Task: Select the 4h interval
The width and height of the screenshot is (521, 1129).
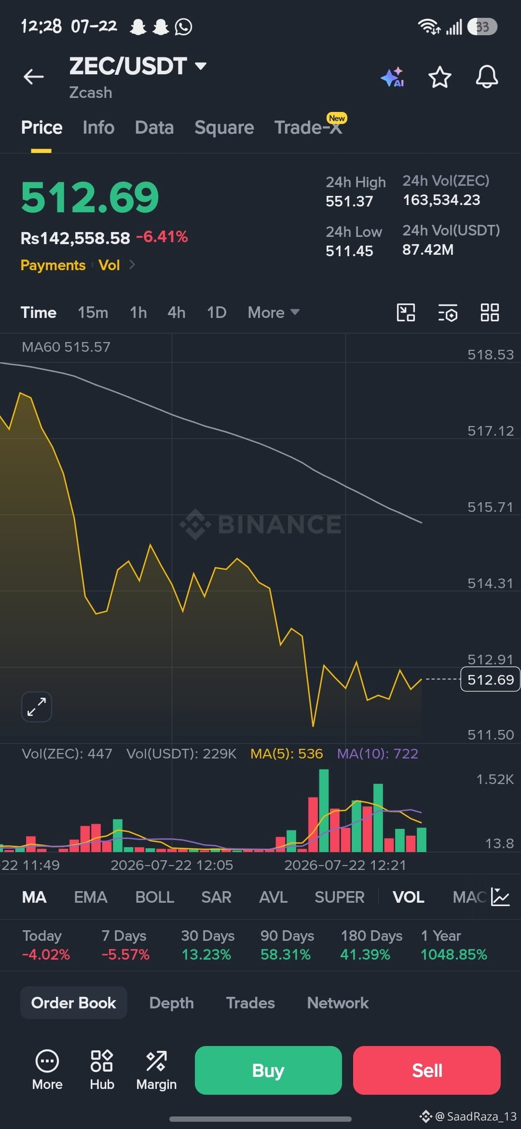Action: [x=177, y=313]
